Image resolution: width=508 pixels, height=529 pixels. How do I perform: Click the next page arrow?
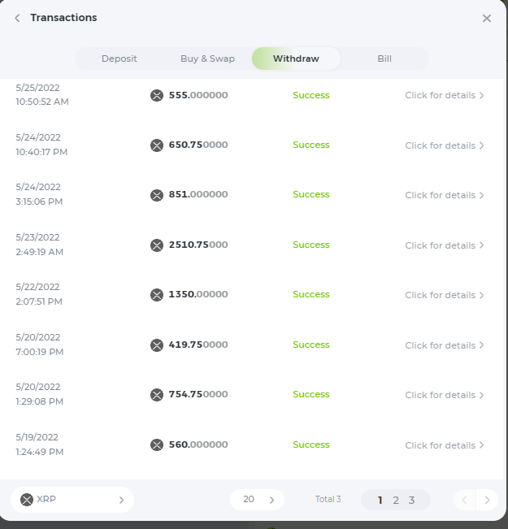(x=487, y=500)
